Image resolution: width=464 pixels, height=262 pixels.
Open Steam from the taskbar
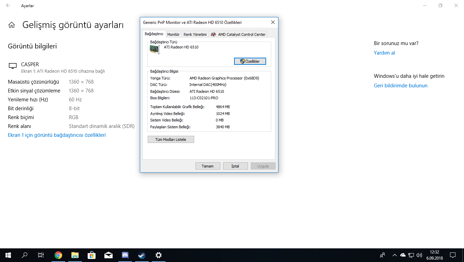pyautogui.click(x=142, y=255)
